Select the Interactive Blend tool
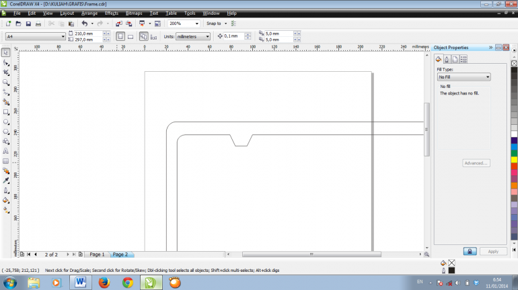518x290 pixels. [5, 171]
